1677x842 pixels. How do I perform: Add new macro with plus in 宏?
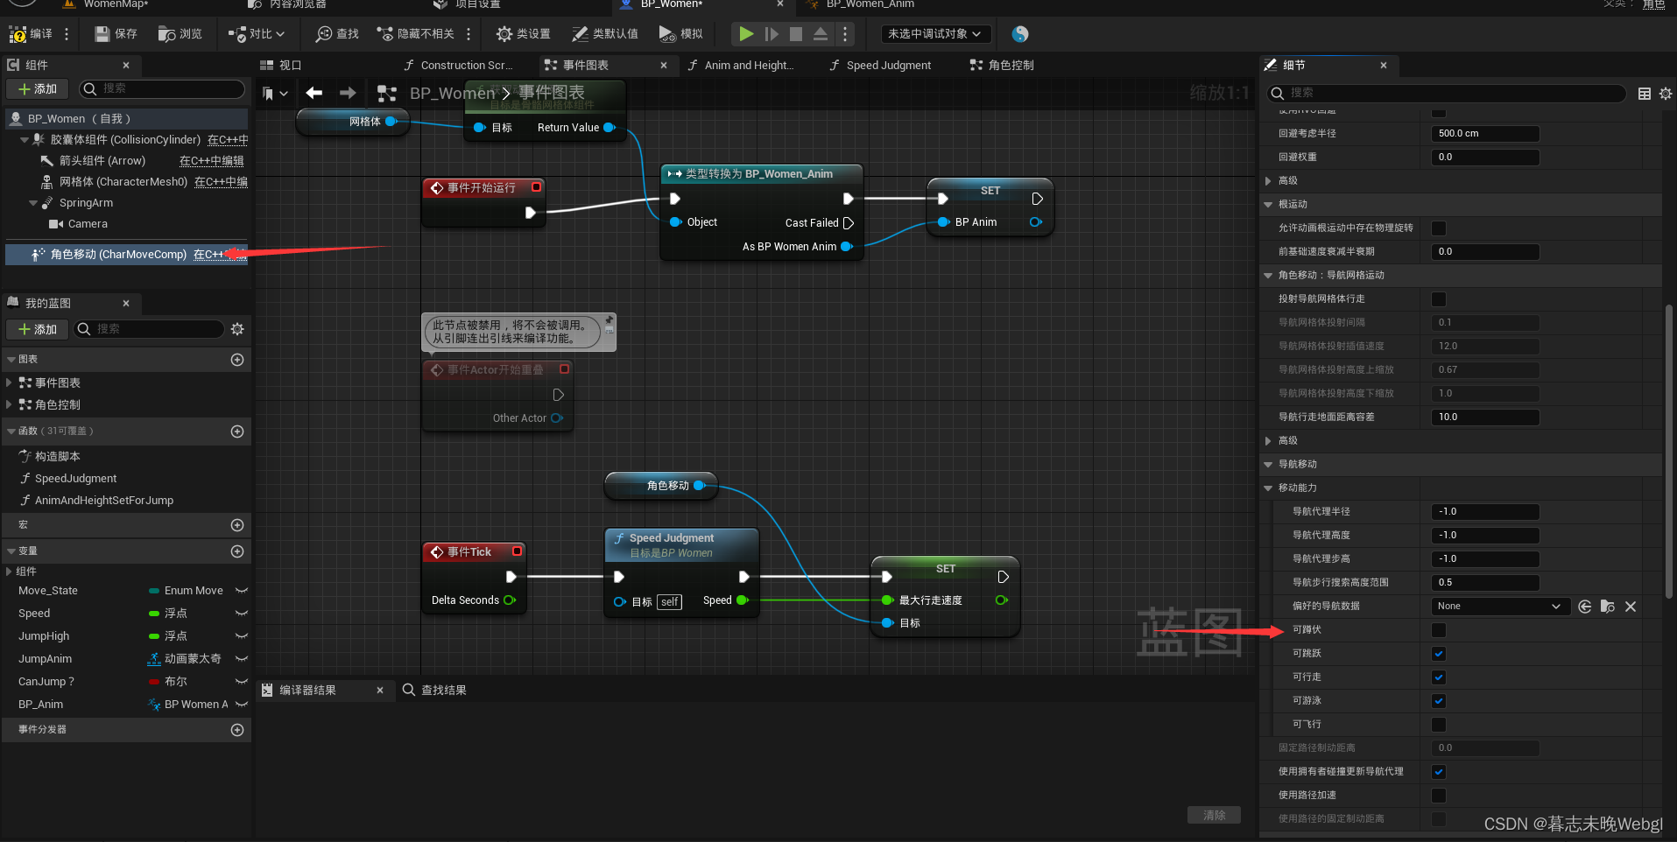point(237,525)
